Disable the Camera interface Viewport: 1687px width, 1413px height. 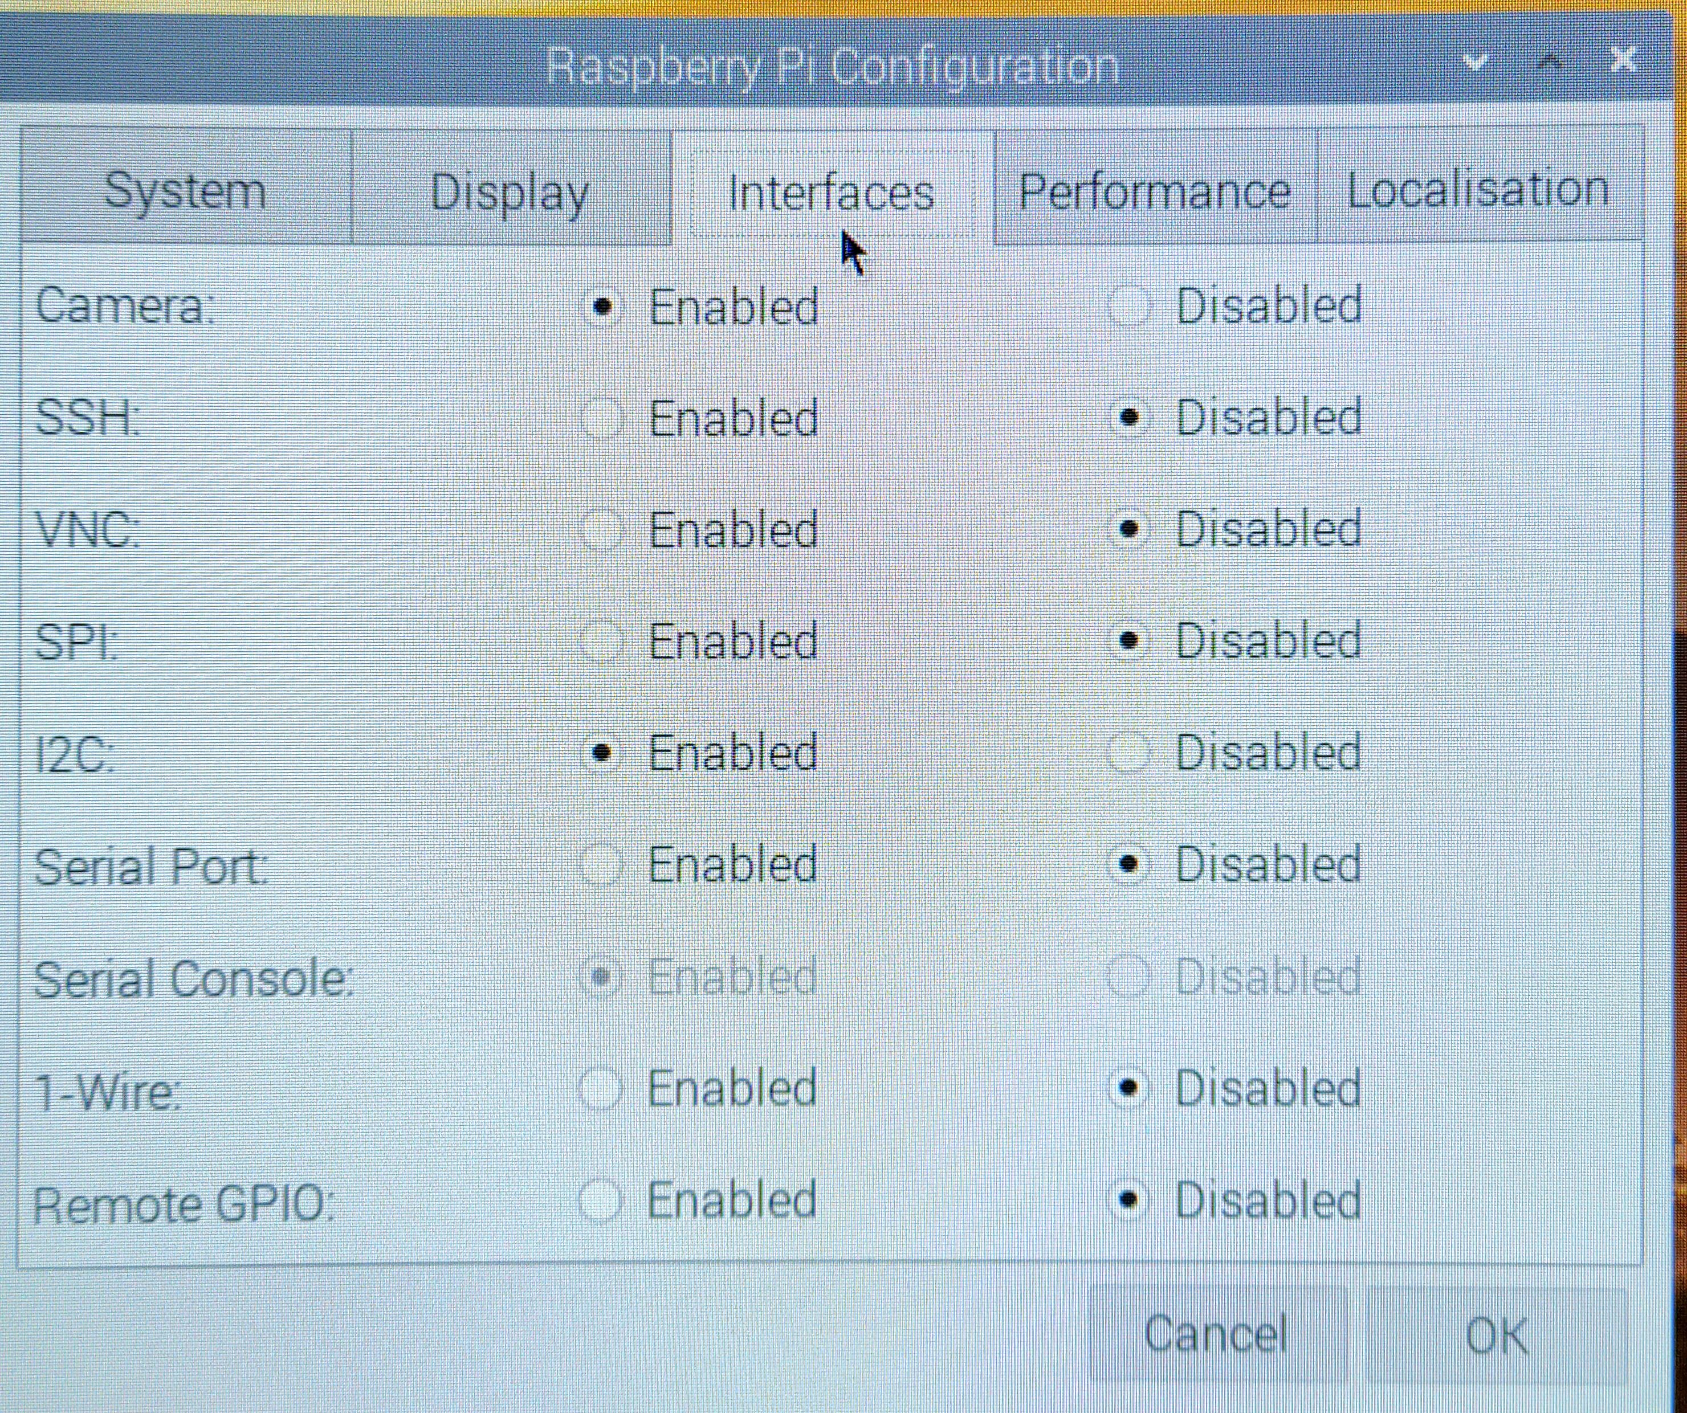pos(1128,306)
